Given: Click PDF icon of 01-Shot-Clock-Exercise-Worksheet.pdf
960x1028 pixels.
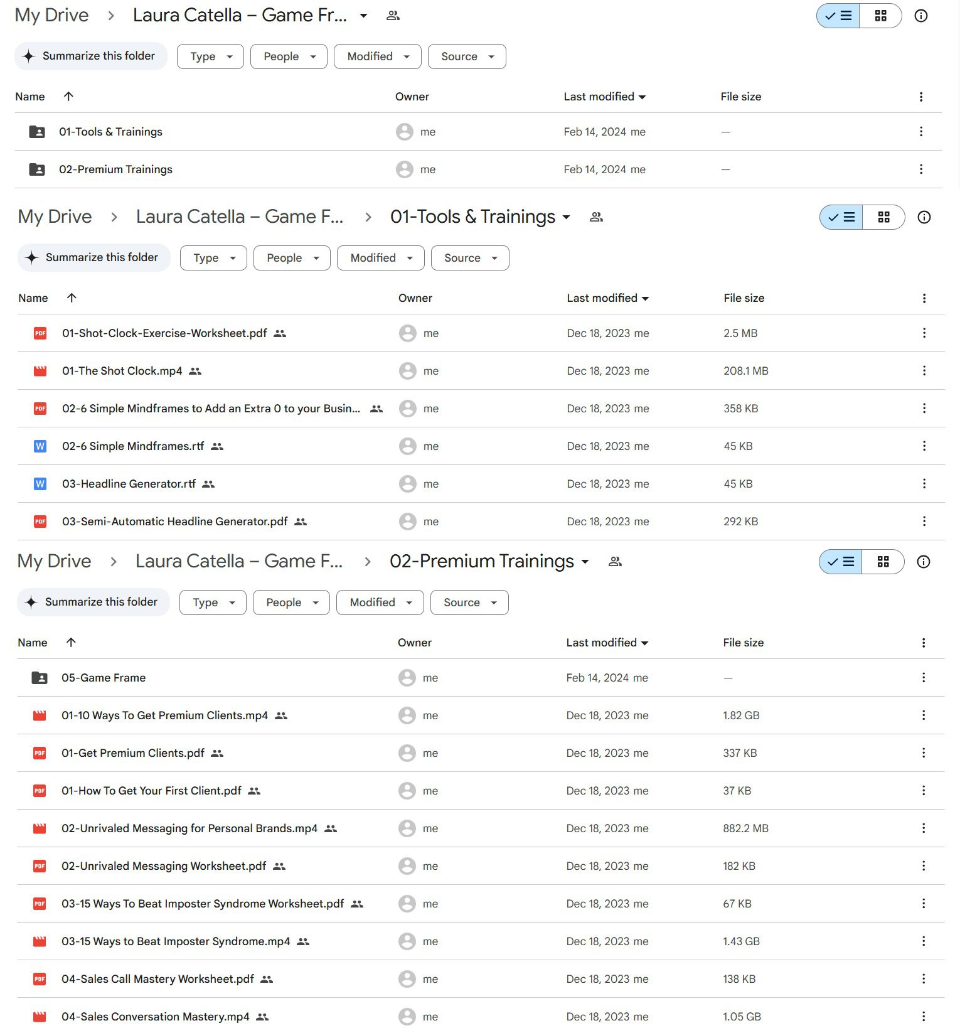Looking at the screenshot, I should coord(40,333).
